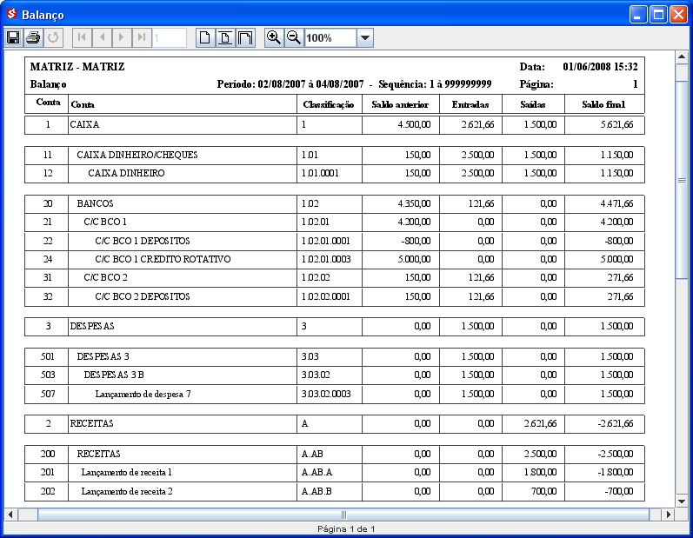Maximize the Balanço window
The height and width of the screenshot is (538, 693).
coord(658,15)
